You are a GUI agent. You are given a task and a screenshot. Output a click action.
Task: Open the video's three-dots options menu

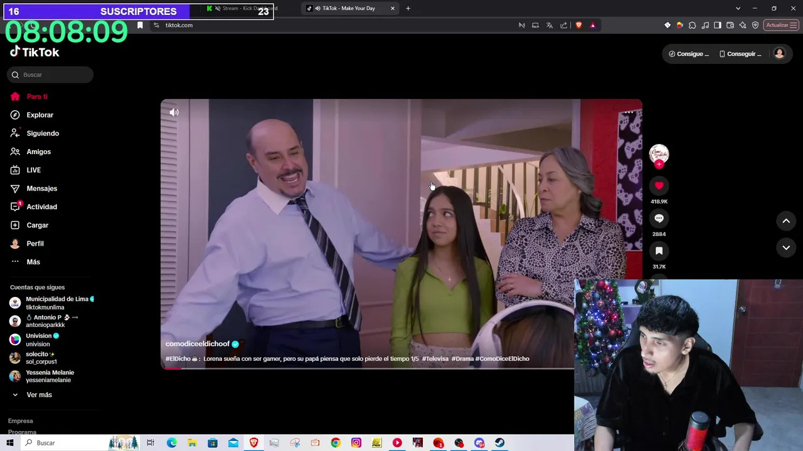pyautogui.click(x=629, y=113)
